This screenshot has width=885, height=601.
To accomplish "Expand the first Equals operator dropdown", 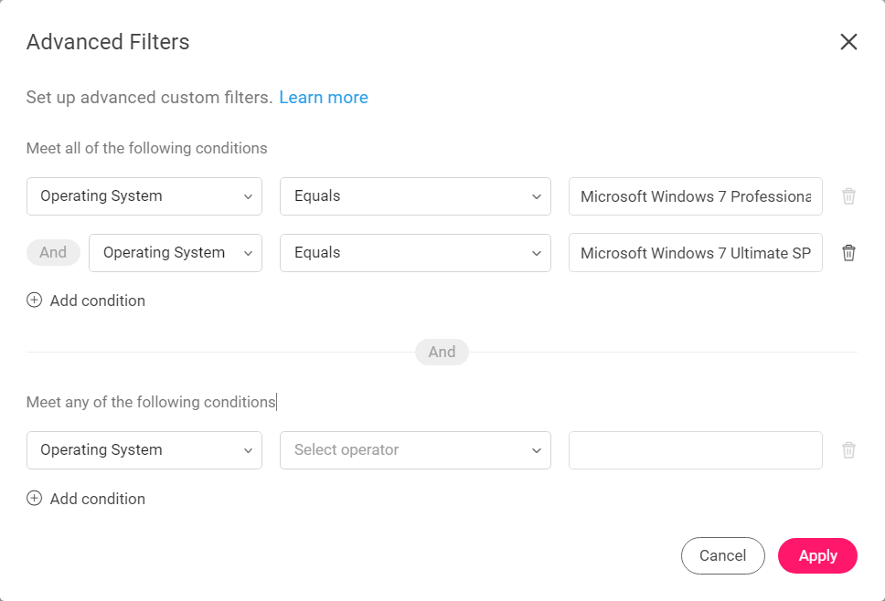I will point(415,196).
